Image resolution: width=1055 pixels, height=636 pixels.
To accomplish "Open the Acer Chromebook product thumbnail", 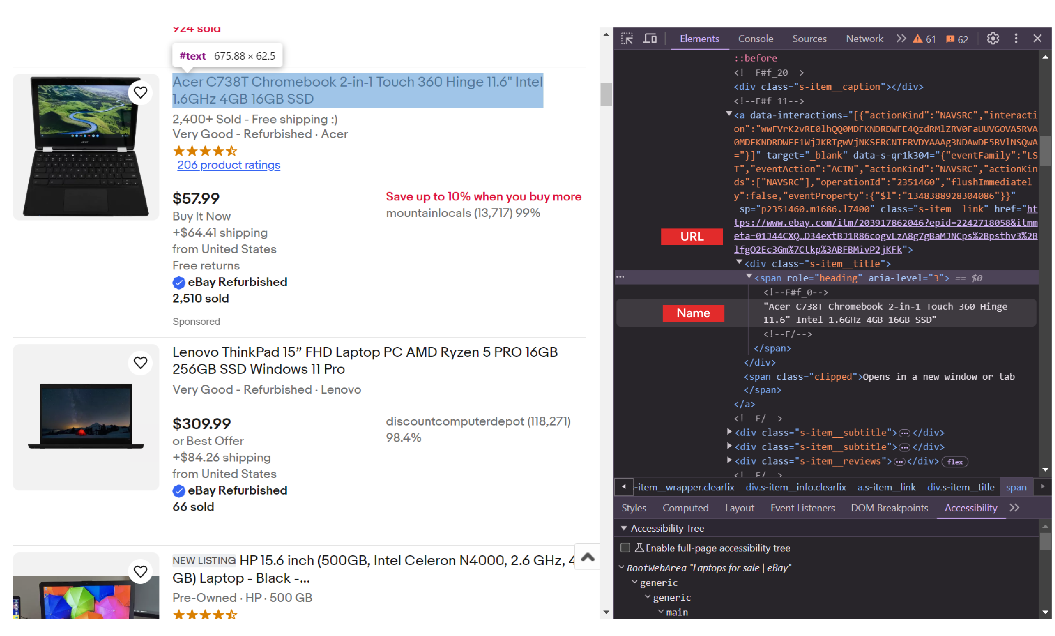I will pyautogui.click(x=86, y=147).
